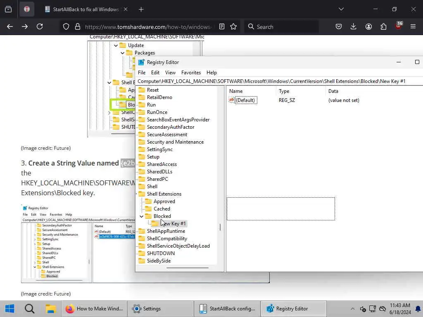423x317 pixels.
Task: Switch to Settings taskbar button
Action: pos(161,309)
